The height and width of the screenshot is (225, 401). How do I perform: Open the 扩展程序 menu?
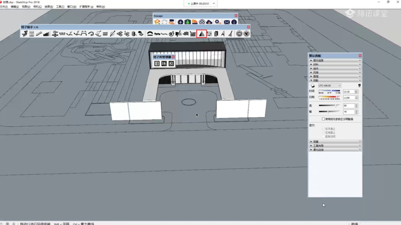coord(86,7)
